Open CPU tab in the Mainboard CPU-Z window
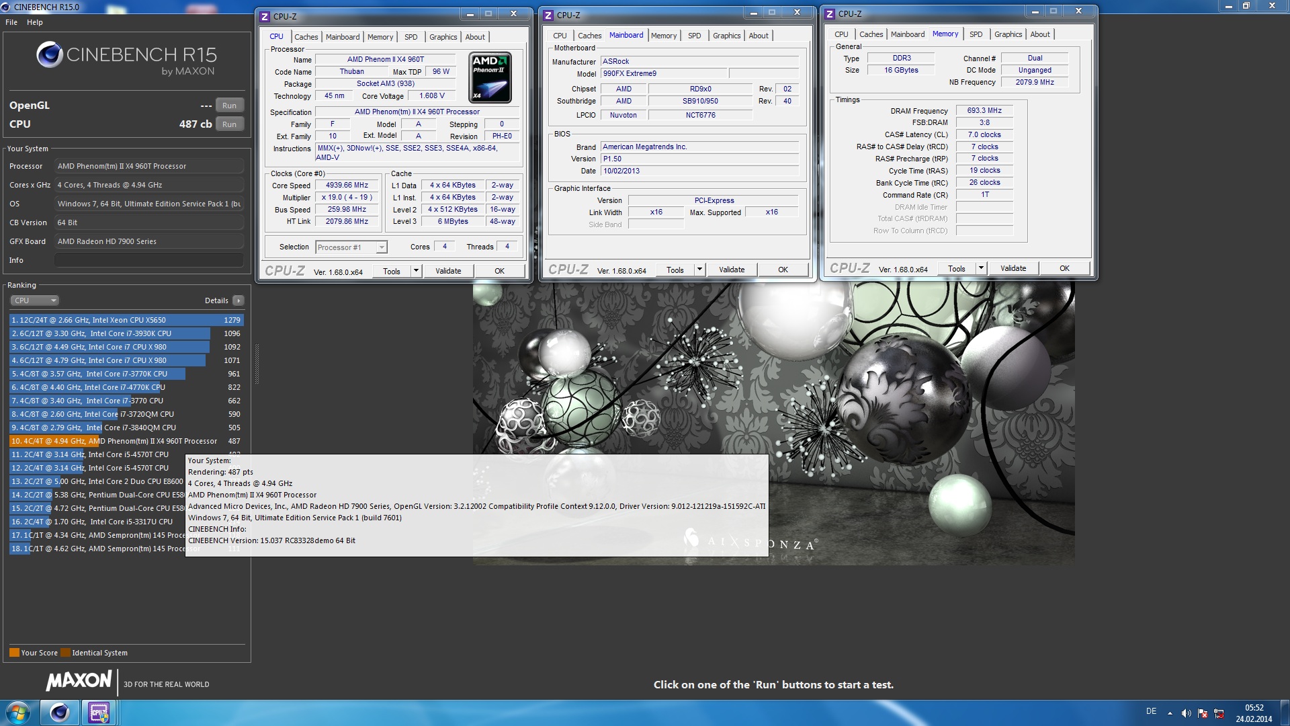The height and width of the screenshot is (726, 1290). [x=560, y=36]
